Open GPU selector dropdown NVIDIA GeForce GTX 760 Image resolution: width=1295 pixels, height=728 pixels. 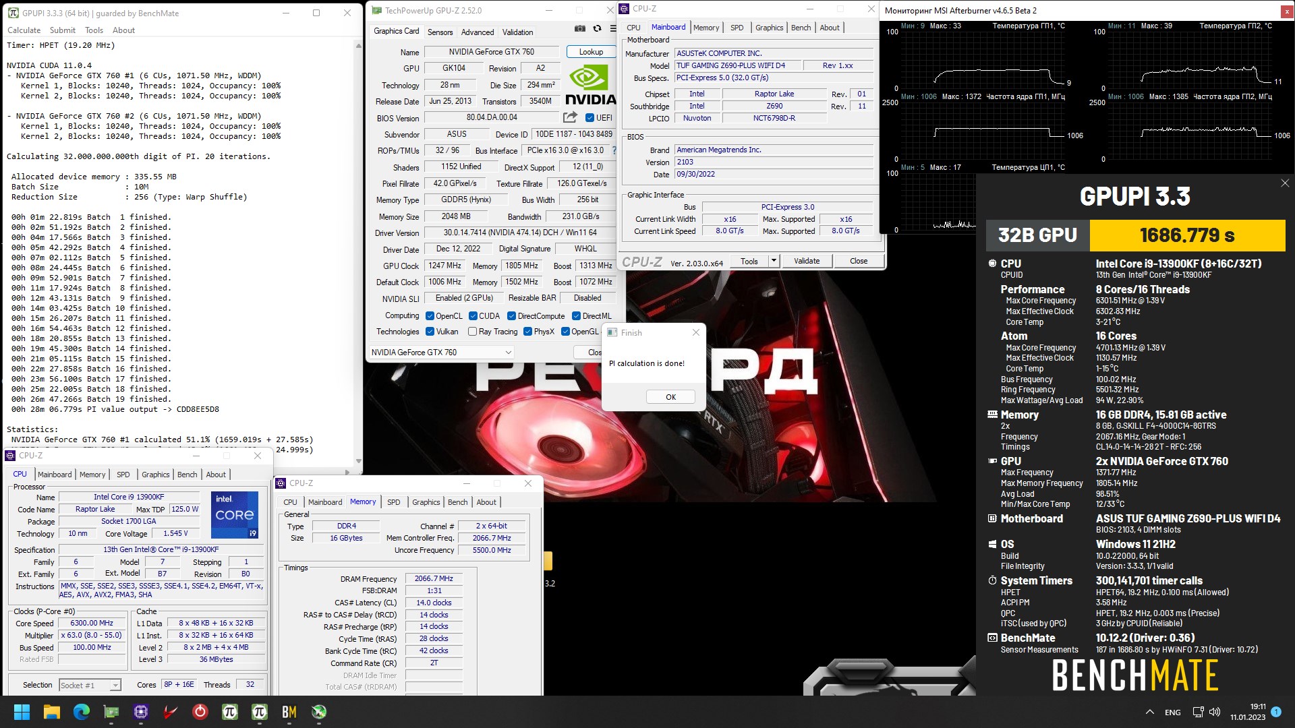[x=441, y=352]
